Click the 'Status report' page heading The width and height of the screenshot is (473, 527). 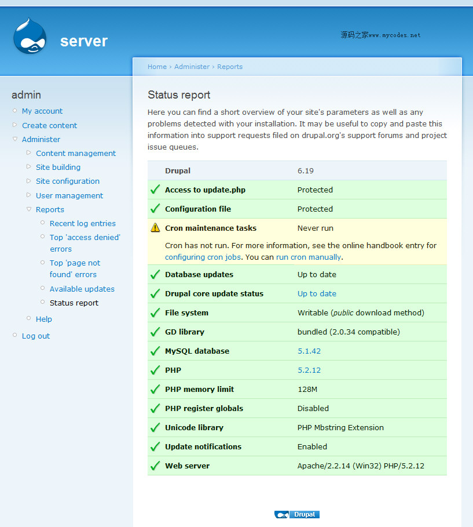coord(179,95)
